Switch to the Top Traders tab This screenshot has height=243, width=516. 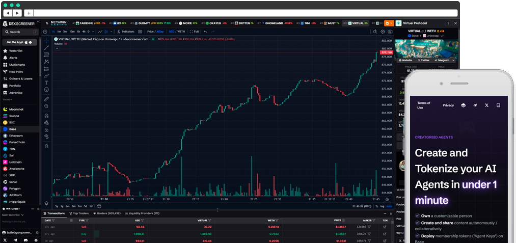pyautogui.click(x=78, y=213)
